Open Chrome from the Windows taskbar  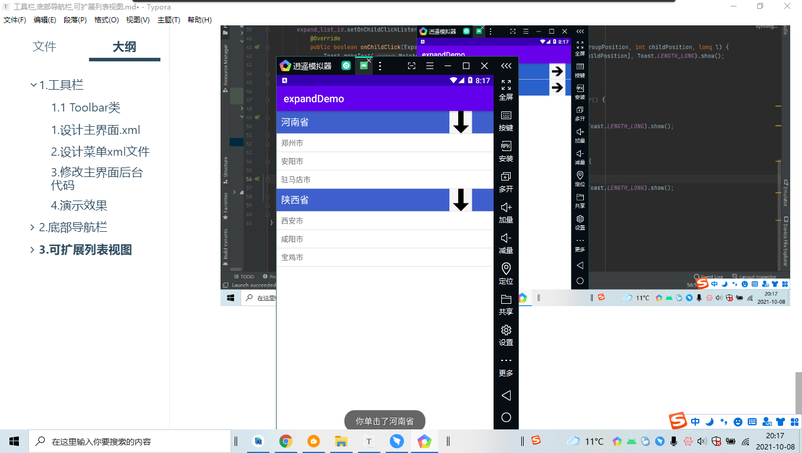(x=286, y=441)
